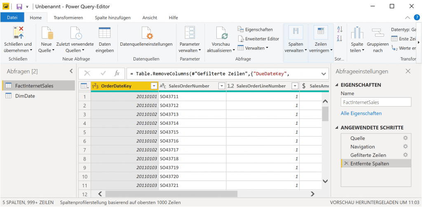Open Eigenschaften in the ribbon
This screenshot has width=422, height=207.
(255, 29)
